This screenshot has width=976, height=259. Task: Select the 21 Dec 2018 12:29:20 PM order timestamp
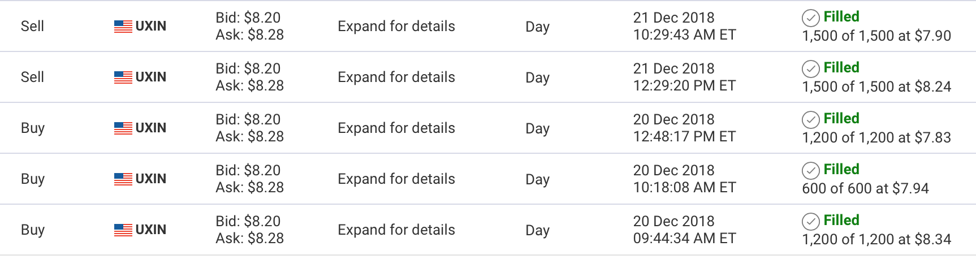pos(684,77)
